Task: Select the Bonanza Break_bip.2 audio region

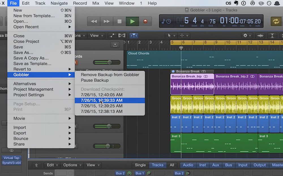Action: [236, 84]
